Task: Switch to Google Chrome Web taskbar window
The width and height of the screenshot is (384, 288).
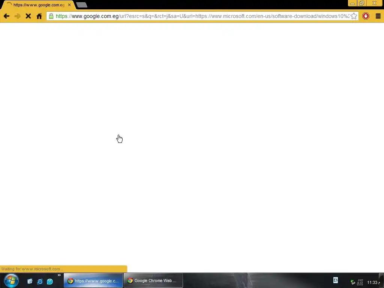Action: 153,280
